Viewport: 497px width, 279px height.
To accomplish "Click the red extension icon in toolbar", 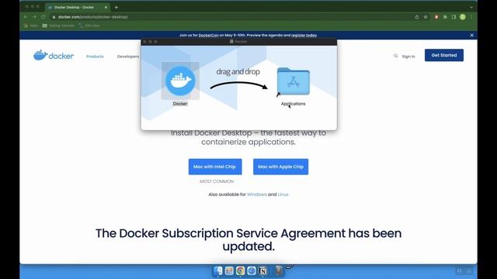I will coord(436,17).
